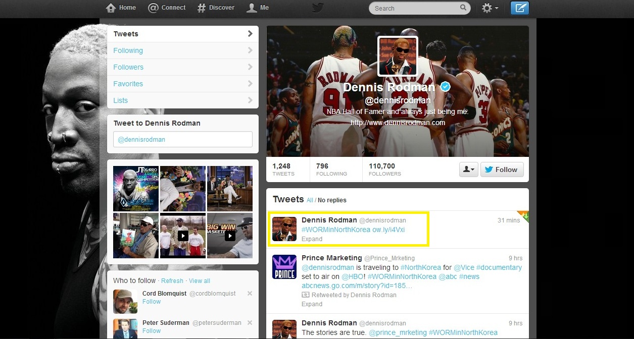
Task: Open the man holding picture thumbnail
Action: [x=135, y=236]
